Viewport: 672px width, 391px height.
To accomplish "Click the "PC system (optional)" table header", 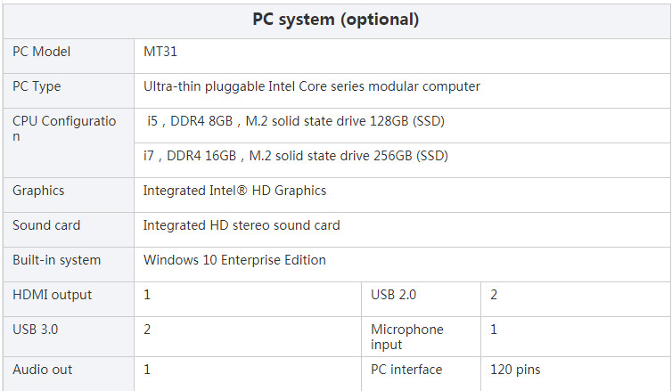I will pyautogui.click(x=335, y=20).
